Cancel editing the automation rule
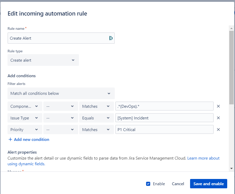This screenshot has height=194, width=235. click(178, 184)
